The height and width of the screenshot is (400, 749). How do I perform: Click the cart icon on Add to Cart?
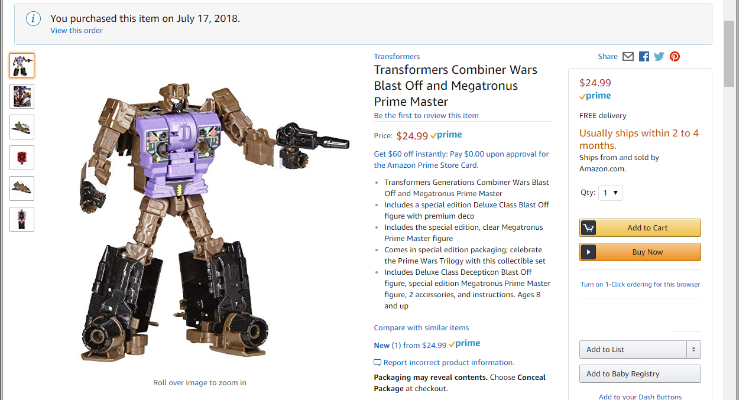pyautogui.click(x=588, y=228)
